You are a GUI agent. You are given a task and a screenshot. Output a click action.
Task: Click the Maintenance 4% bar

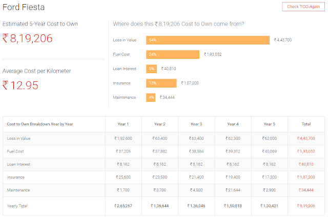click(x=151, y=98)
